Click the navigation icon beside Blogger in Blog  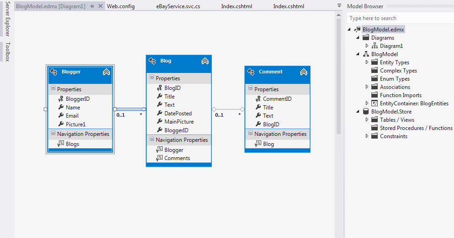[159, 150]
